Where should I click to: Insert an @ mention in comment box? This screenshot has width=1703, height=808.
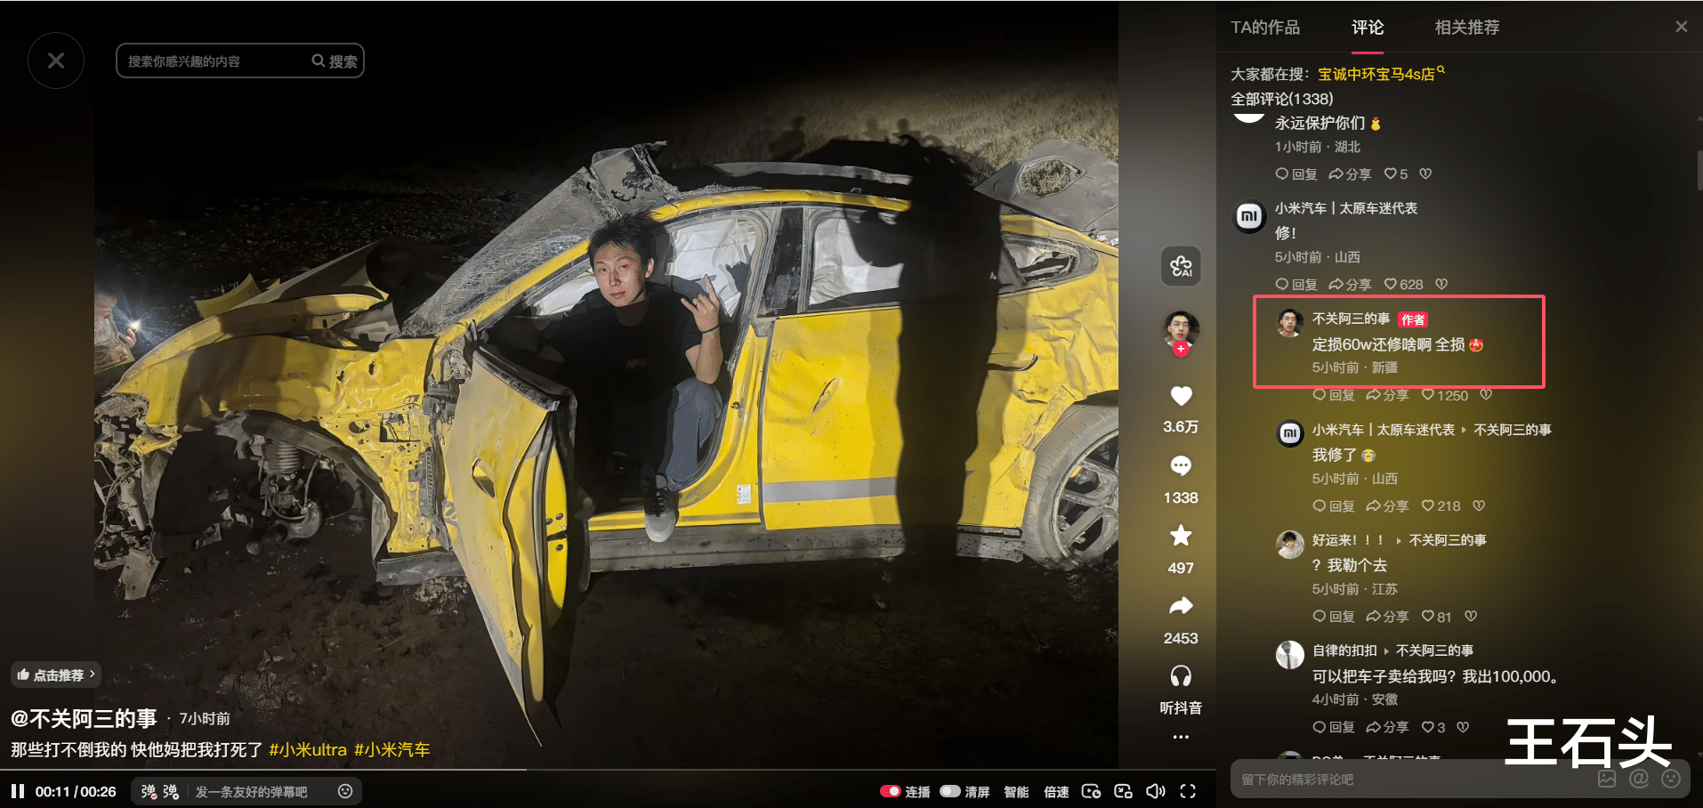pyautogui.click(x=1639, y=780)
